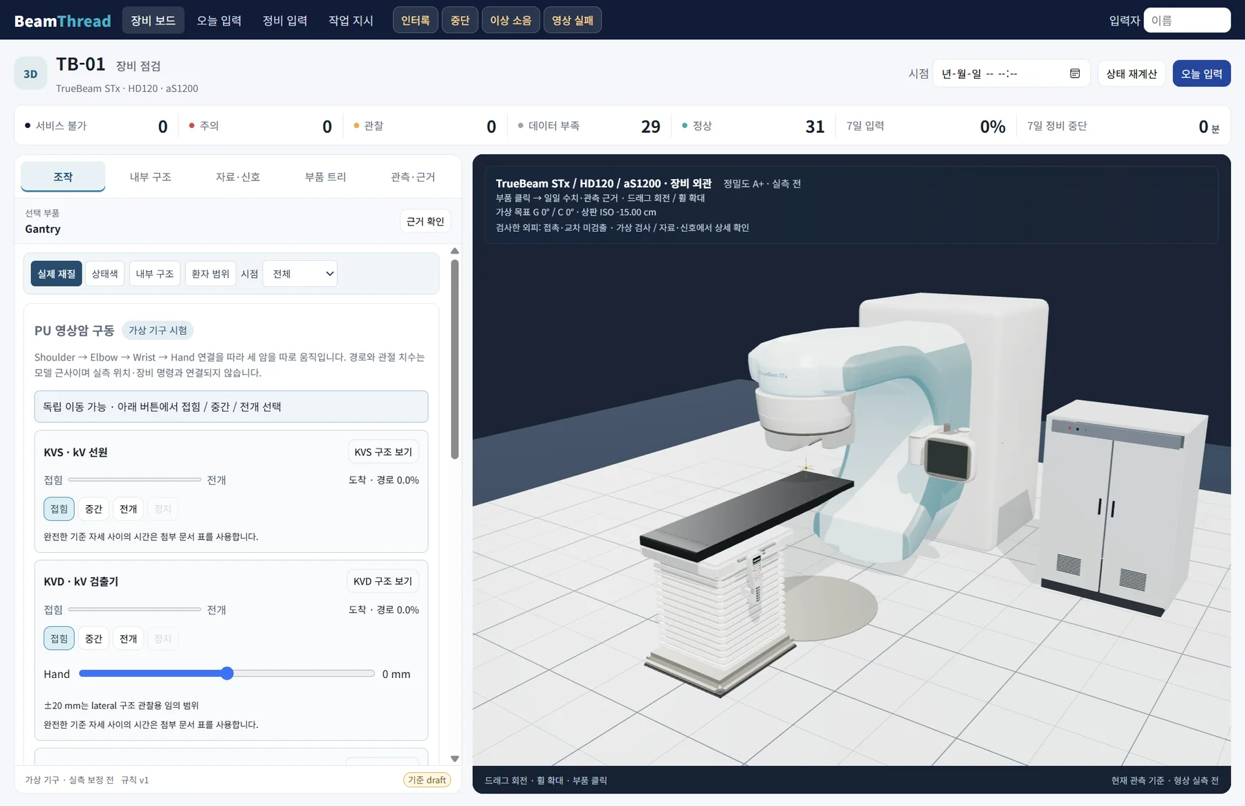Click the 근거 확인 button

[425, 221]
